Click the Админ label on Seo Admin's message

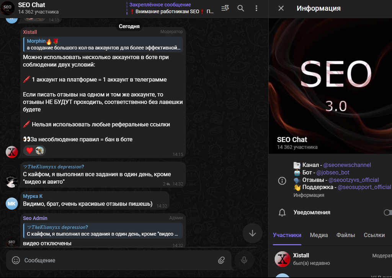pos(176,218)
